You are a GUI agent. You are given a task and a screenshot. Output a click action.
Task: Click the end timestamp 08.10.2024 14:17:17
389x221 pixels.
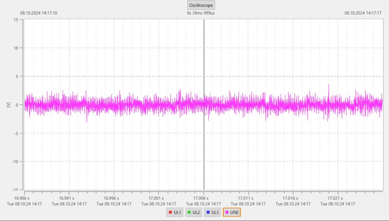(363, 13)
